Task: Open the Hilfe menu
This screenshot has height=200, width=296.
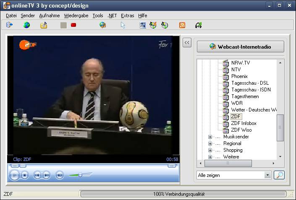Action: (142, 16)
